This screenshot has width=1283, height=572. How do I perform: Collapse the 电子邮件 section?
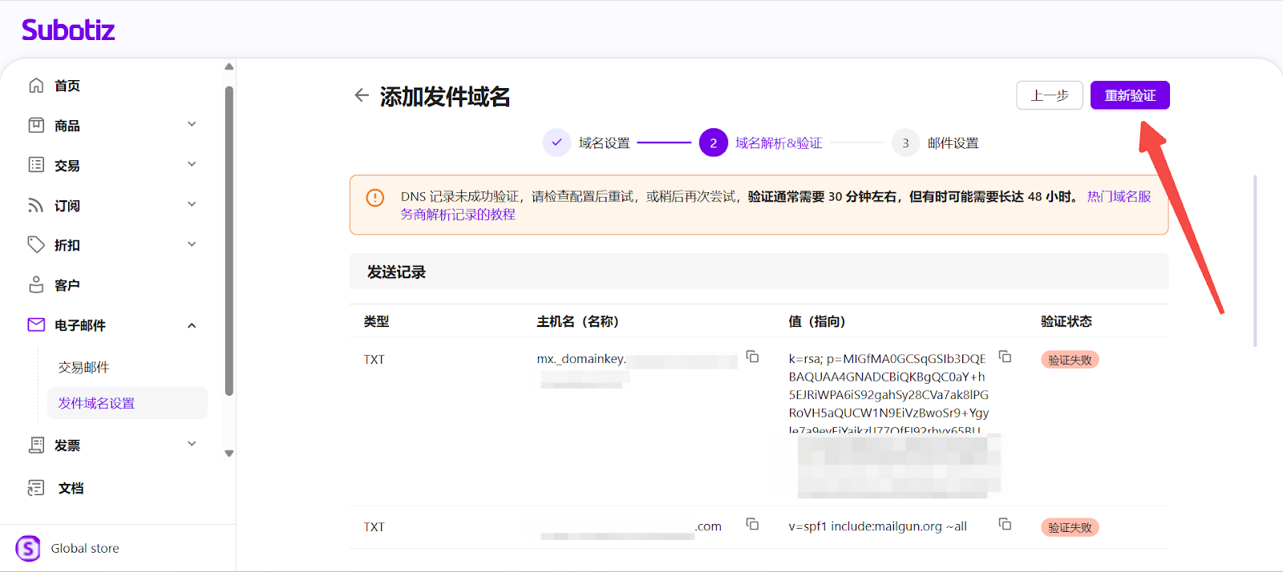192,325
